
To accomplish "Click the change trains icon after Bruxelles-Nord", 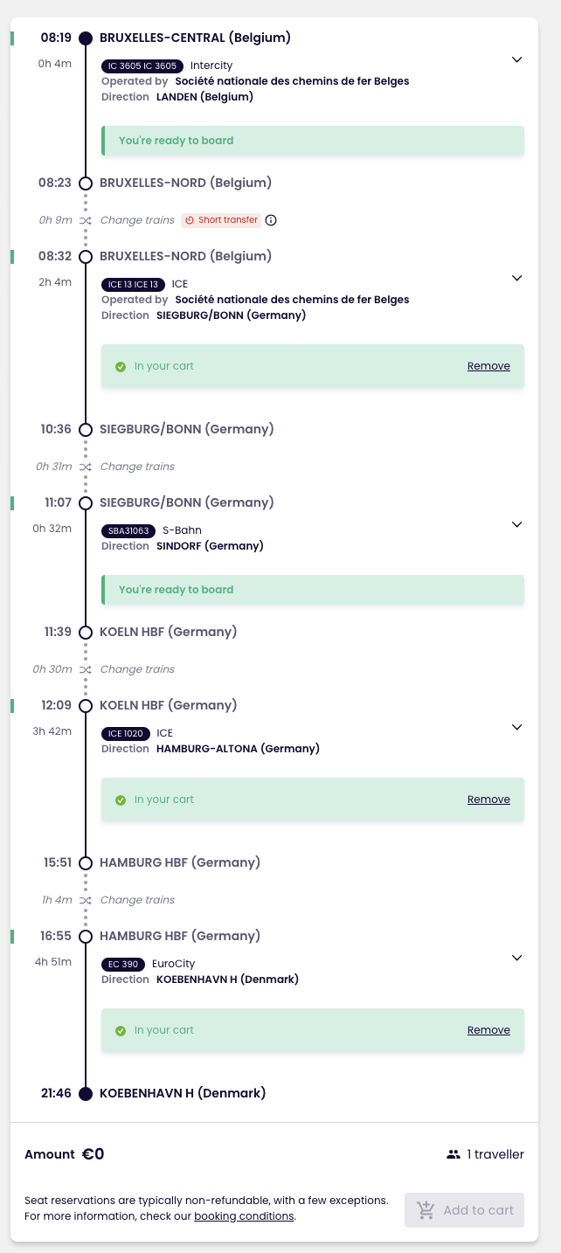I will click(x=86, y=220).
